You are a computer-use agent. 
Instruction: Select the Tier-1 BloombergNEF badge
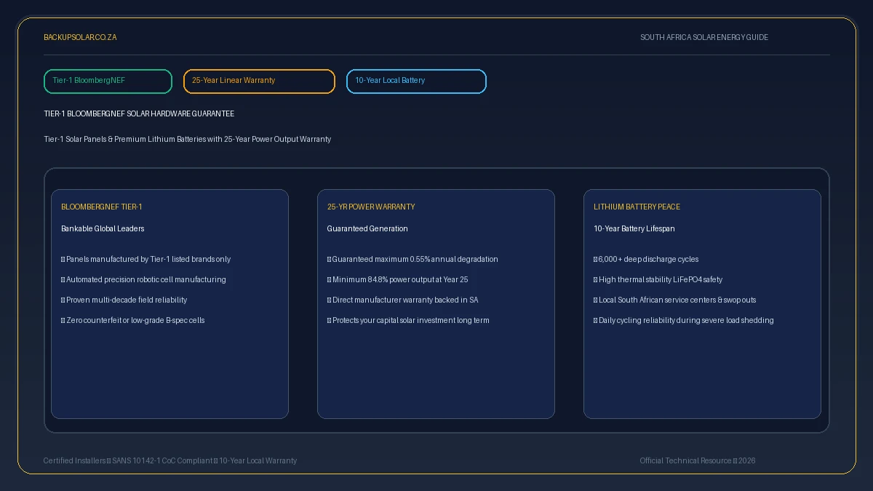point(108,81)
